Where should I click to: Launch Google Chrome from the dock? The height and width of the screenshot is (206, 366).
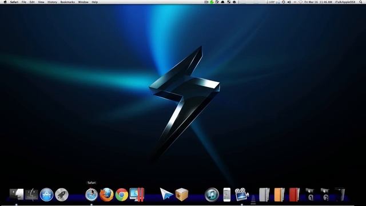(122, 195)
